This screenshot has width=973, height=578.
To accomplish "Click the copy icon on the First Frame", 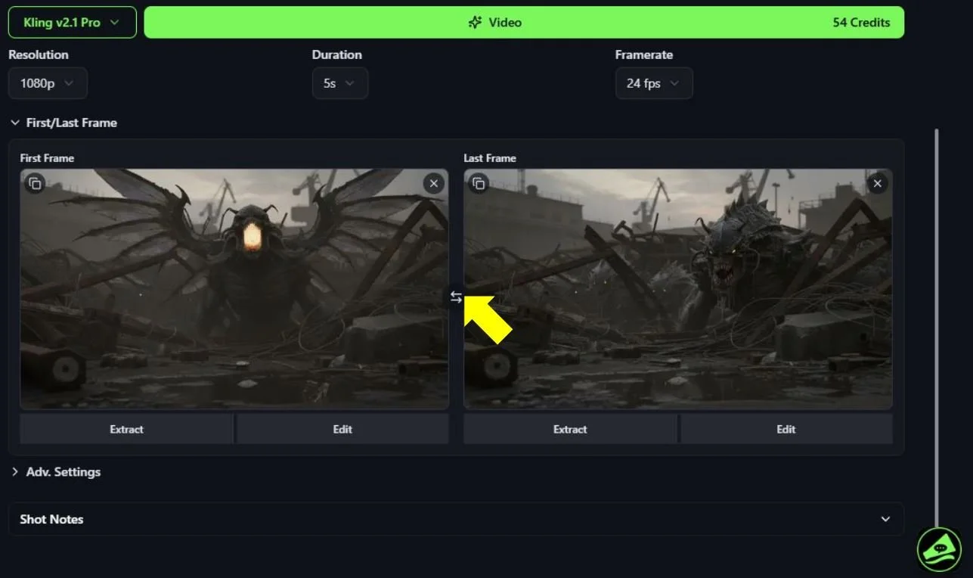I will coord(34,183).
